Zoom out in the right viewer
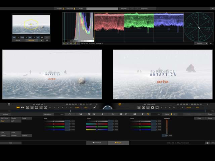215x161 pixels. (139, 108)
